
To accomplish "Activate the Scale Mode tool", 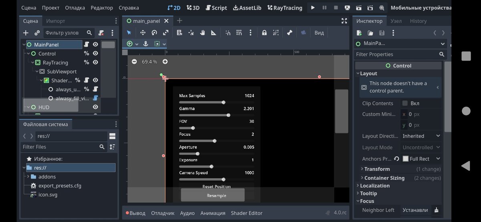I will pyautogui.click(x=166, y=33).
